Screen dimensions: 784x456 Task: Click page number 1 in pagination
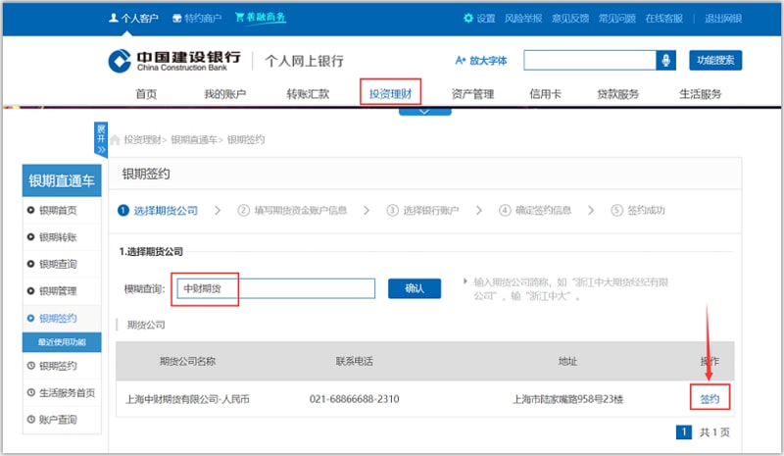coord(684,431)
